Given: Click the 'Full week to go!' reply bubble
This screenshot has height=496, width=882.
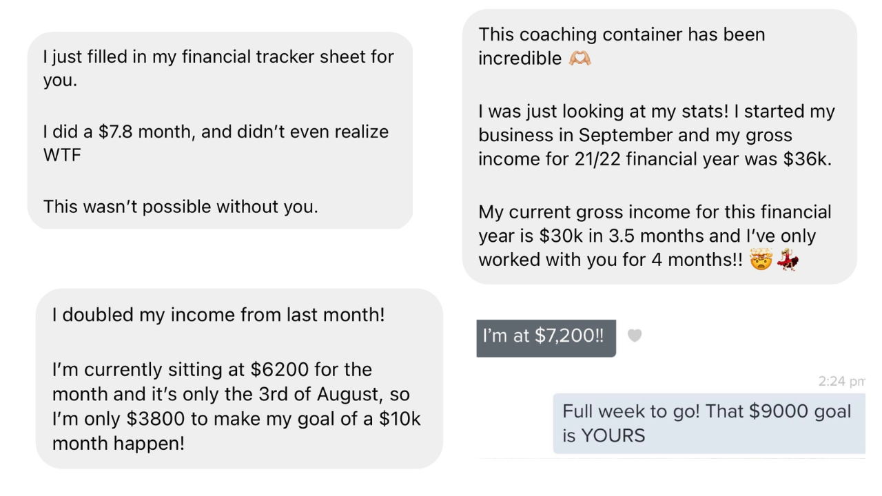Looking at the screenshot, I should (x=708, y=424).
